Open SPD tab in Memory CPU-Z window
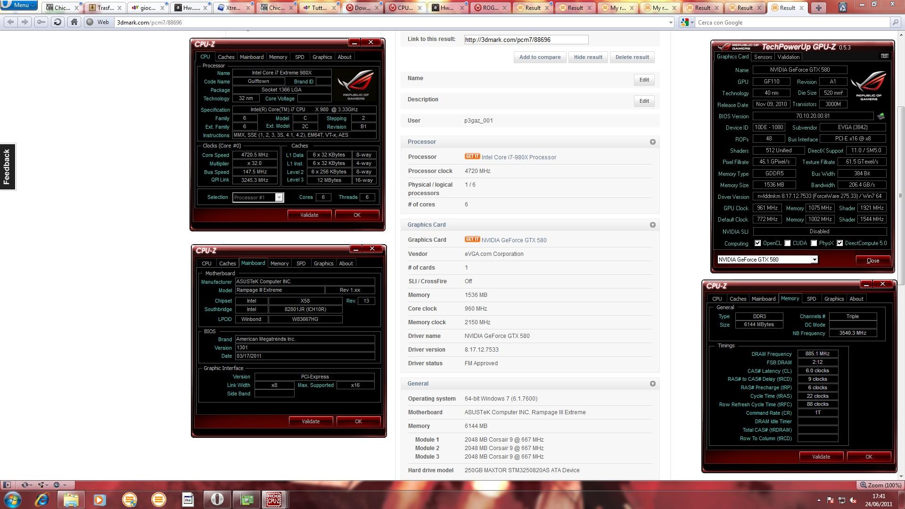The image size is (905, 509). coord(811,299)
